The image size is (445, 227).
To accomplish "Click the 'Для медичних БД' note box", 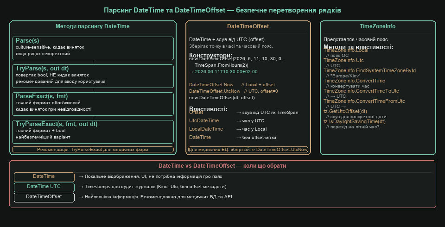I will click(x=248, y=150).
